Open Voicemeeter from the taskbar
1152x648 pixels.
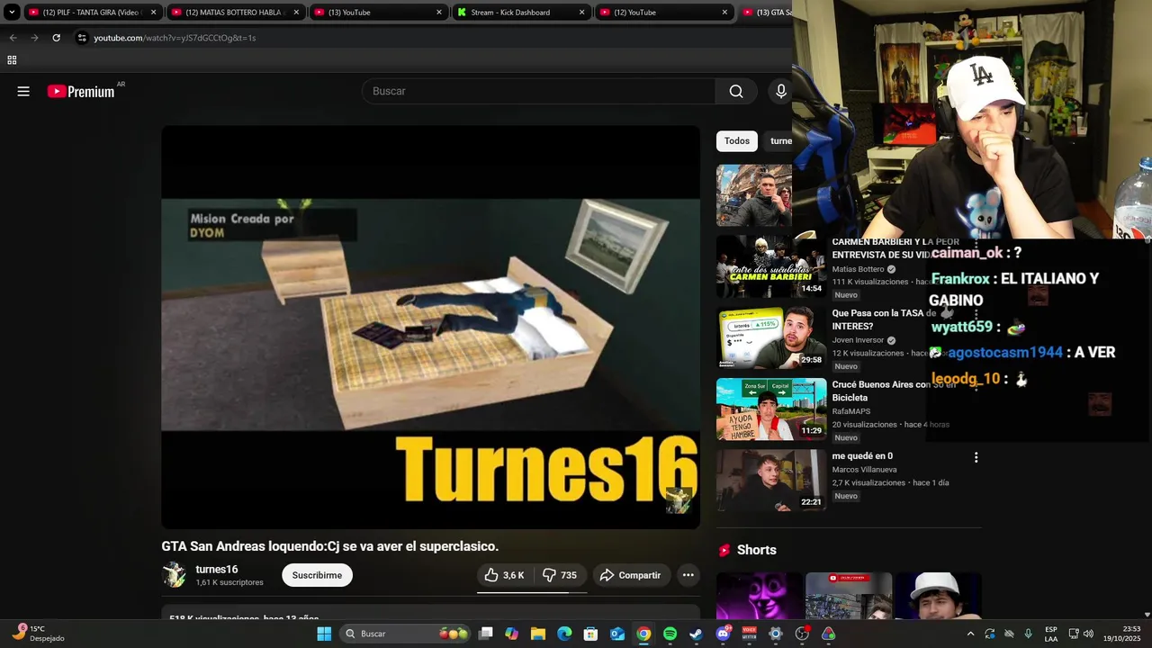749,634
